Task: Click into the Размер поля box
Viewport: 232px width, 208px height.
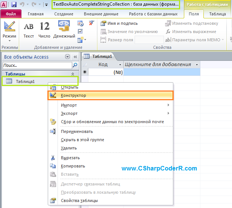Action: (149, 40)
